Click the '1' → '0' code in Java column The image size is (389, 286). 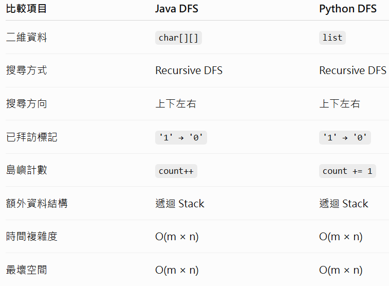(x=181, y=137)
